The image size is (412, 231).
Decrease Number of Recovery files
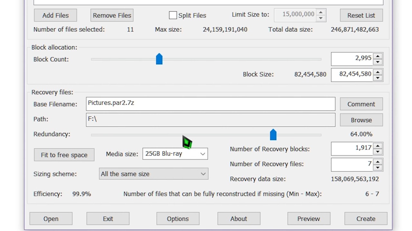pyautogui.click(x=378, y=167)
